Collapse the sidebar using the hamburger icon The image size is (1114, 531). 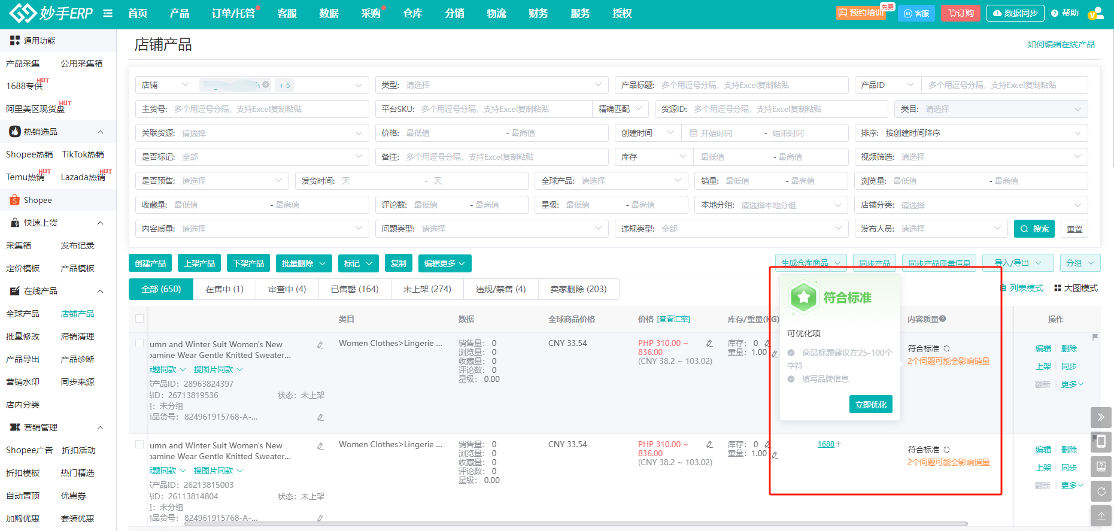tap(108, 13)
